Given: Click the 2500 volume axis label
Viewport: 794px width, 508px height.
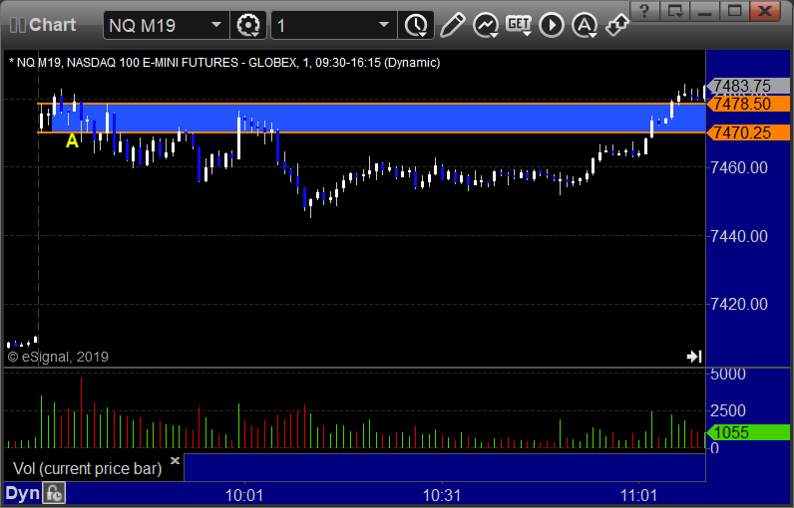Looking at the screenshot, I should point(728,410).
